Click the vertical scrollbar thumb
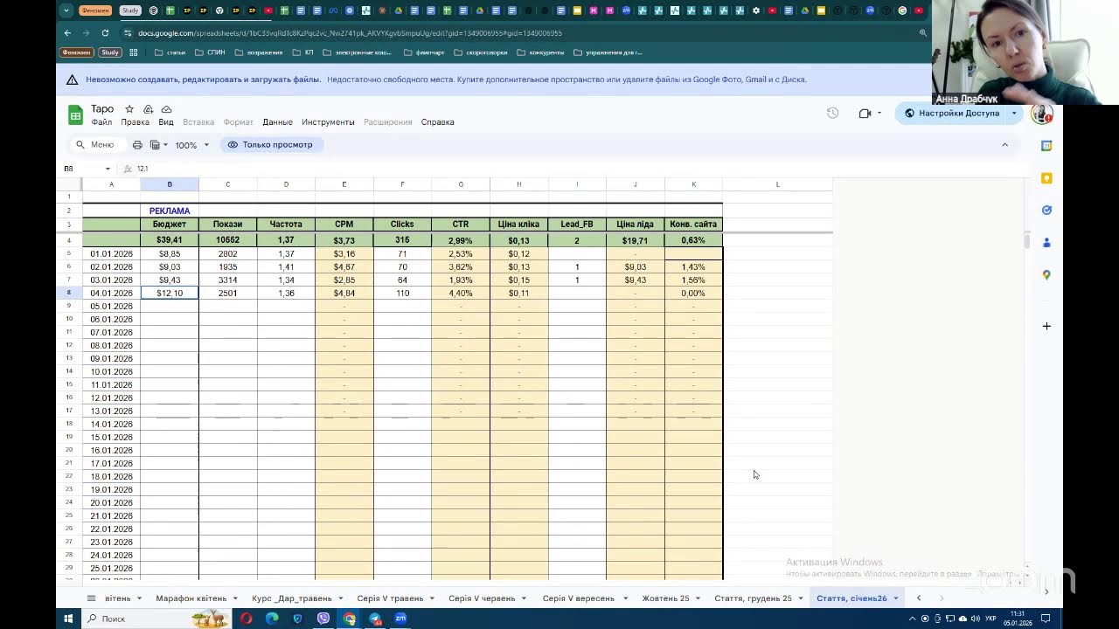 tap(1025, 241)
